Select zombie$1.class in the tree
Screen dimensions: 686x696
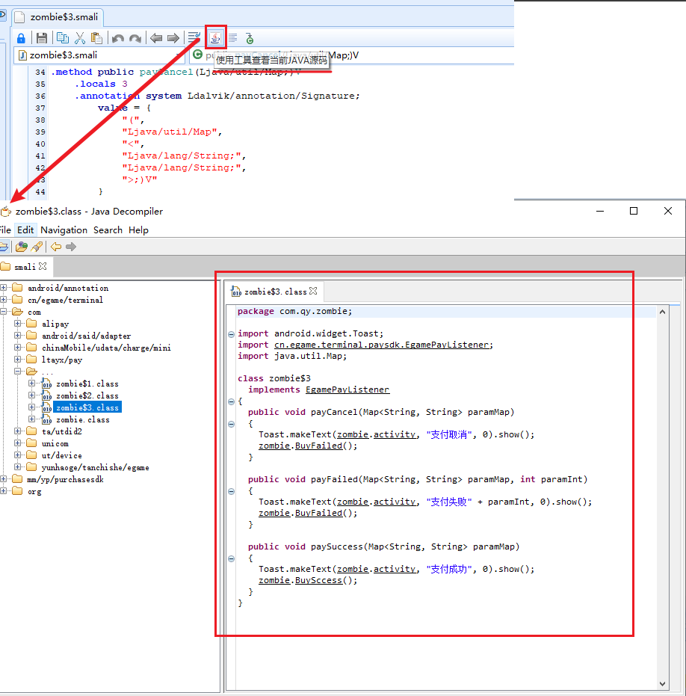coord(87,384)
